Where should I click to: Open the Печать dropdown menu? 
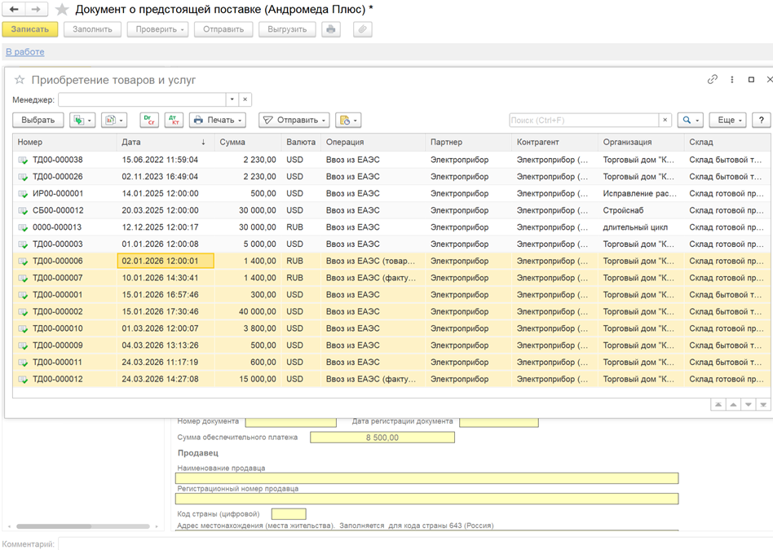point(218,121)
